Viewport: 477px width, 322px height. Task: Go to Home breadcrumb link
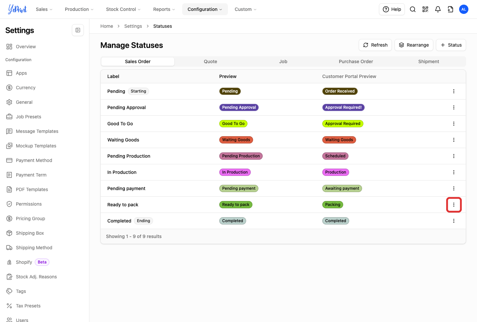pos(107,26)
